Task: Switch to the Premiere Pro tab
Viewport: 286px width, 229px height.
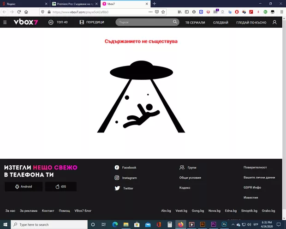Action: (x=75, y=4)
